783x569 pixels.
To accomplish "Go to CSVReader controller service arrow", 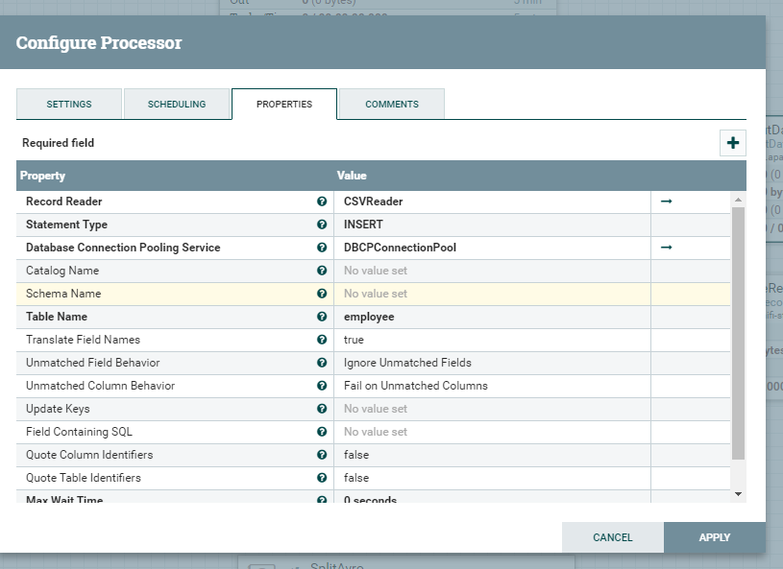I will (666, 202).
